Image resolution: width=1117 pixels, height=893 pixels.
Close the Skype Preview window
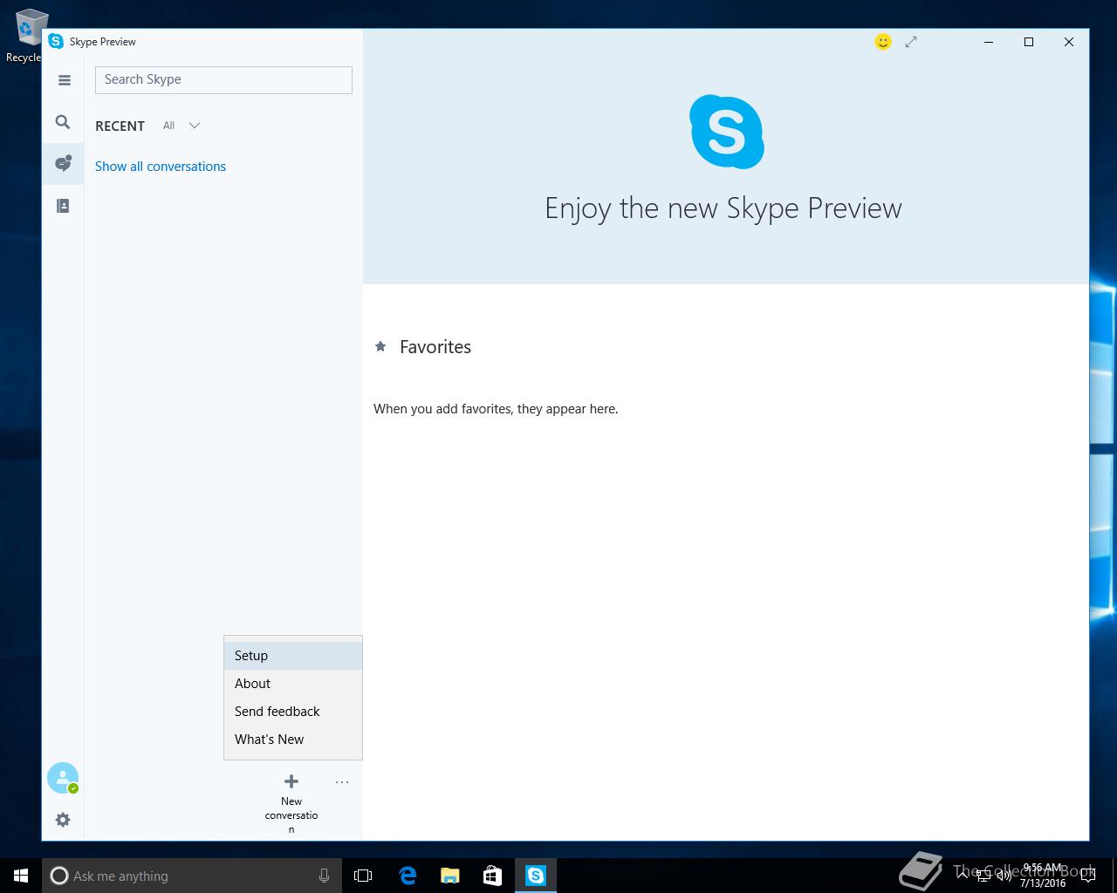(x=1069, y=42)
